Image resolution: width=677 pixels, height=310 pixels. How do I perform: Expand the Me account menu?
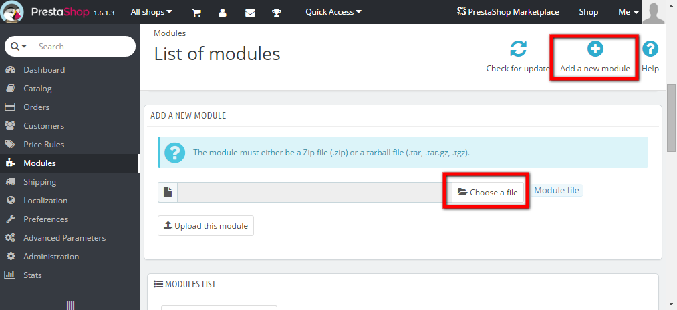628,12
